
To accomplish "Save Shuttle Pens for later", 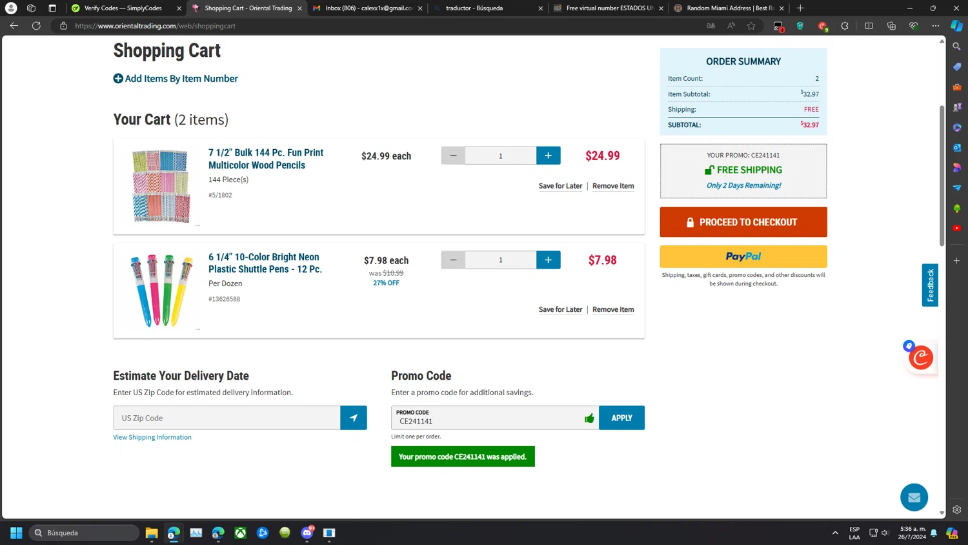I will pyautogui.click(x=560, y=310).
